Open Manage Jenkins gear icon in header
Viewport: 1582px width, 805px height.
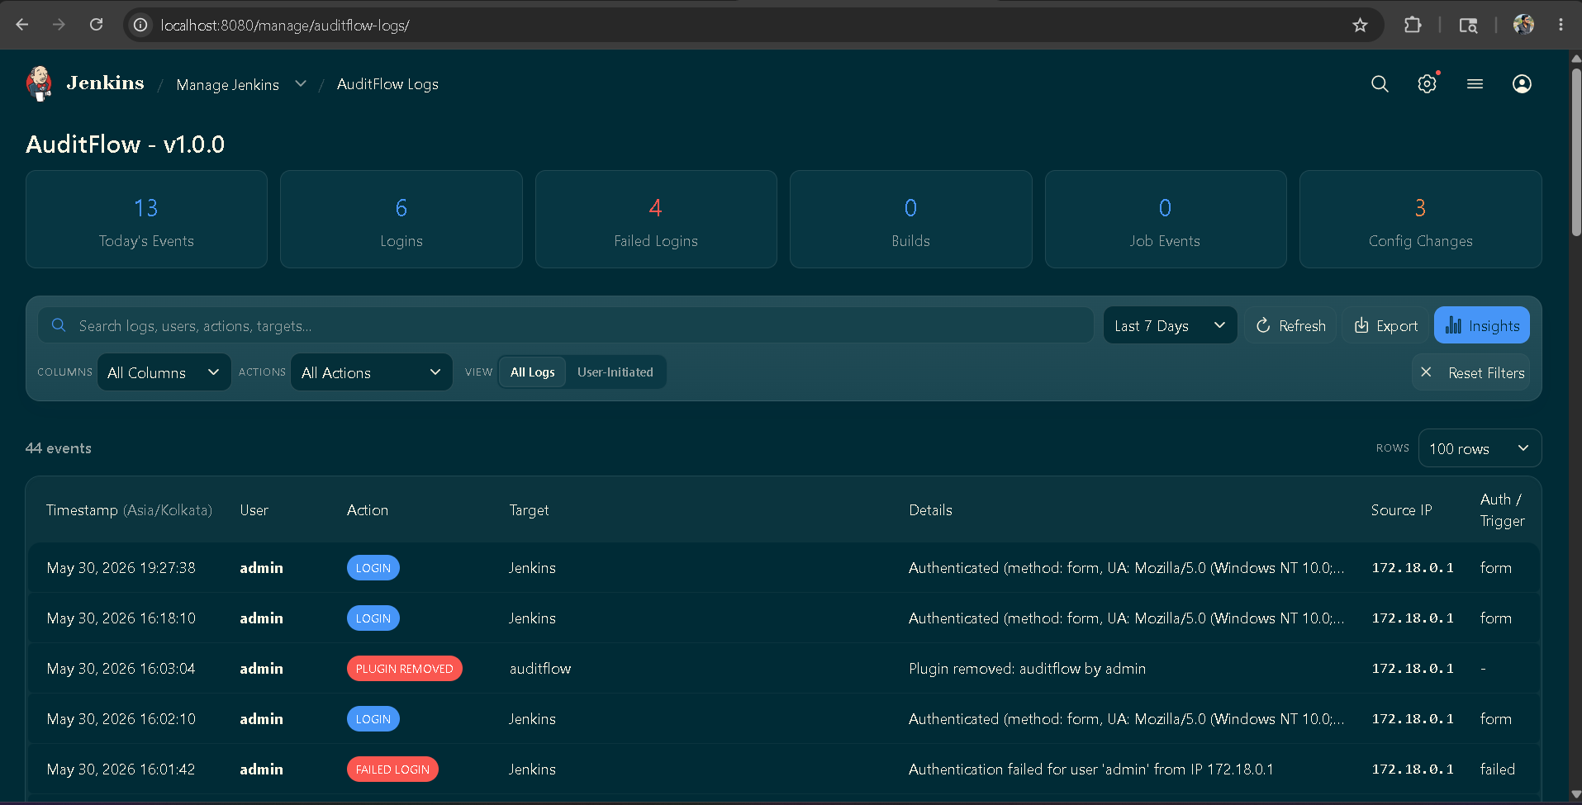[x=1428, y=84]
